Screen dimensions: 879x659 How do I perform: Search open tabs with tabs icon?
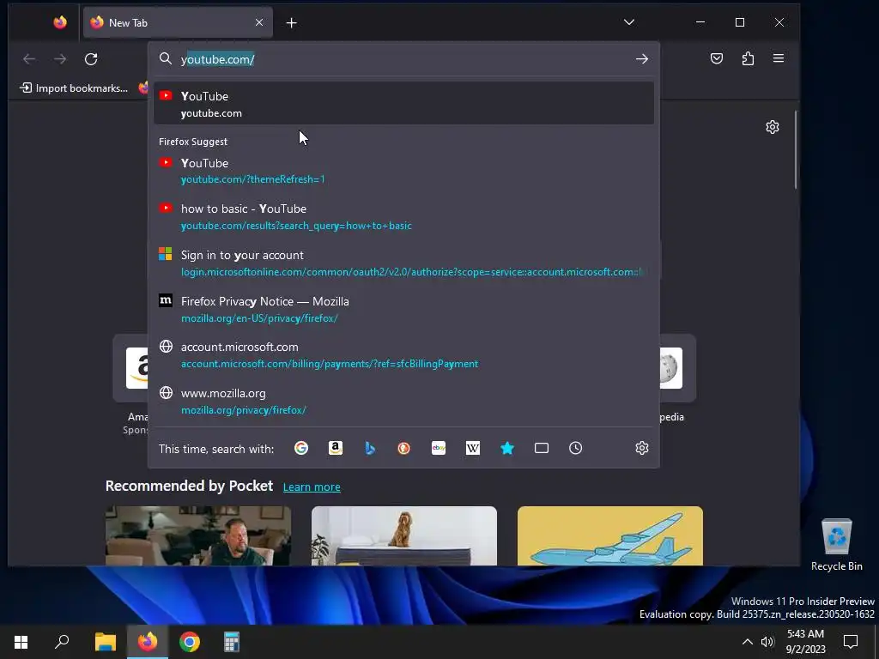coord(542,448)
